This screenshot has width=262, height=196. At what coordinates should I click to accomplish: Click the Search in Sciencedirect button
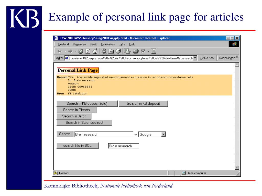pyautogui.click(x=84, y=122)
